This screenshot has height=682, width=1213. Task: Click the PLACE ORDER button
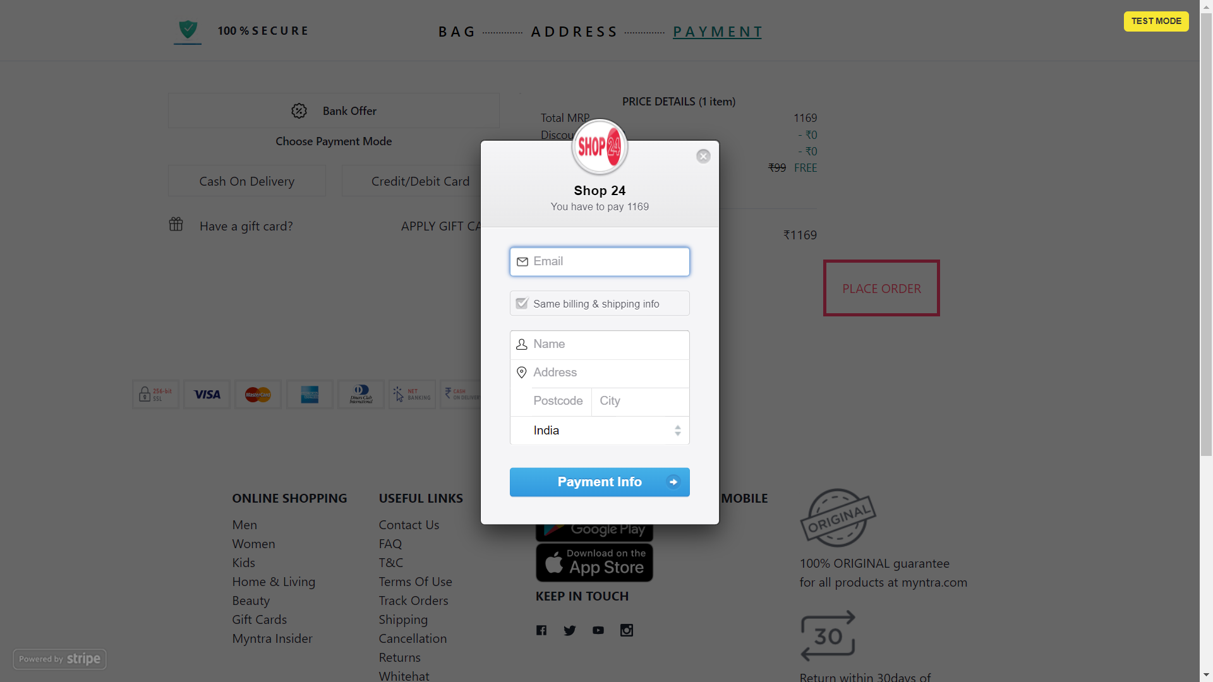point(881,288)
